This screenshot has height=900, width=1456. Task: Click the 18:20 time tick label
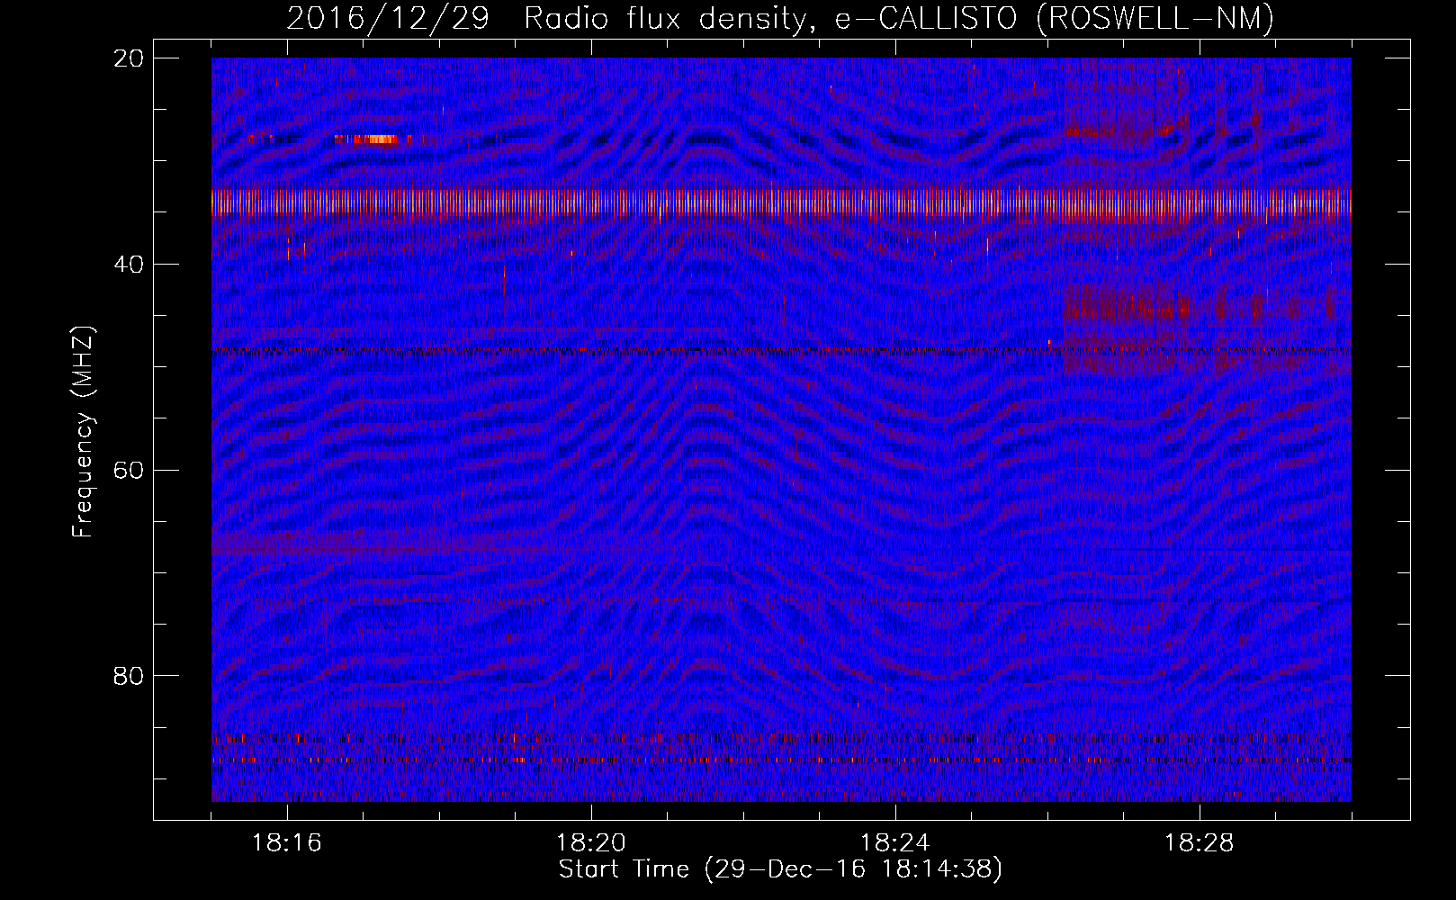(x=591, y=843)
